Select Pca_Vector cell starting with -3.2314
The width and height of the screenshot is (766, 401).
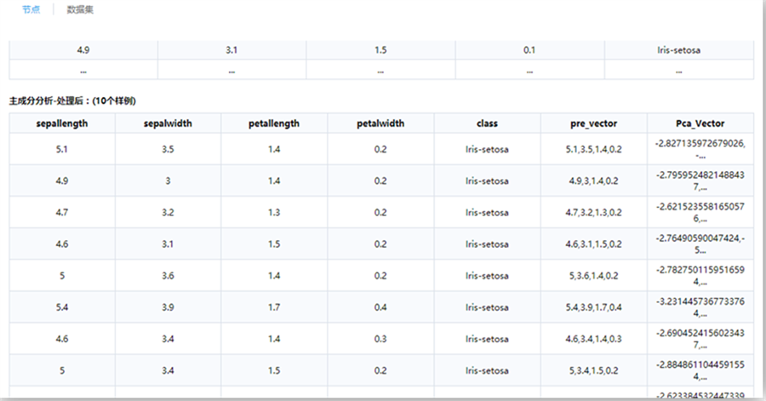click(x=700, y=307)
